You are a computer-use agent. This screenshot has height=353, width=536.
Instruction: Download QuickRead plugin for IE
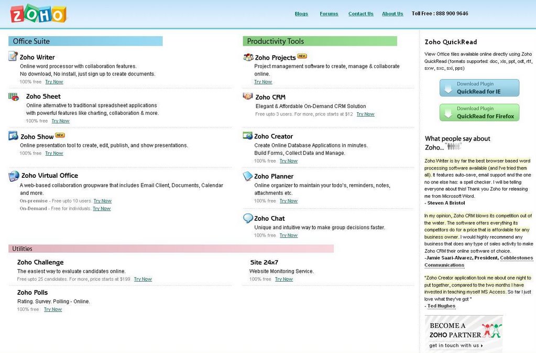coord(479,88)
